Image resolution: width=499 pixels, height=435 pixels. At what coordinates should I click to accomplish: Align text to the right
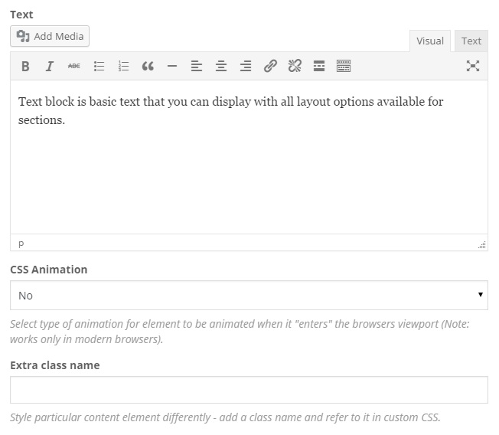coord(246,67)
